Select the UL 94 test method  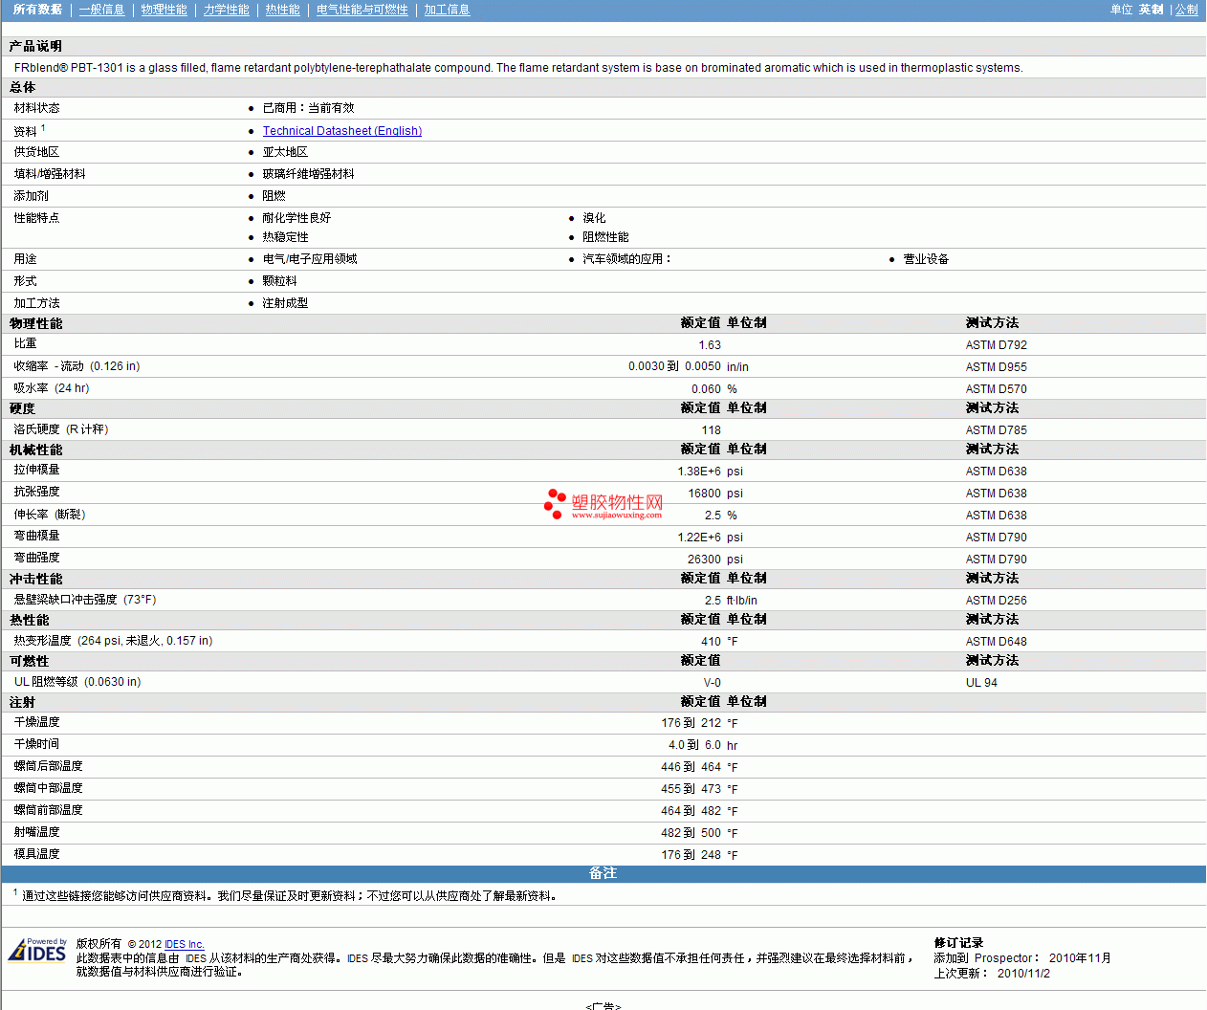[x=981, y=683]
